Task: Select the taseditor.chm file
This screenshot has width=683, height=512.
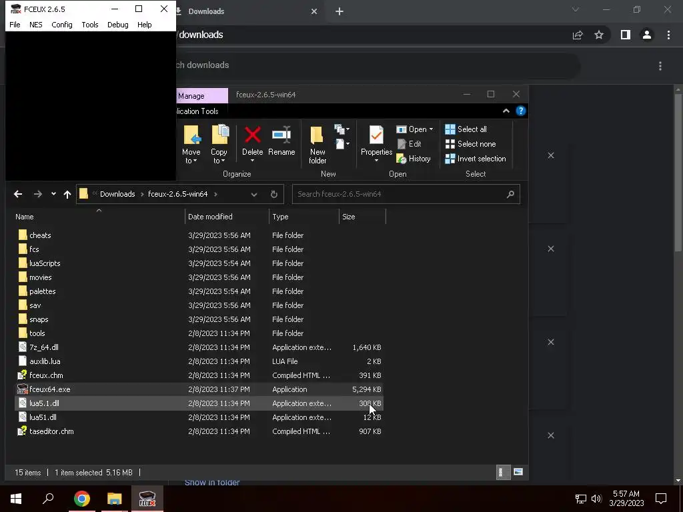Action: coord(199,431)
